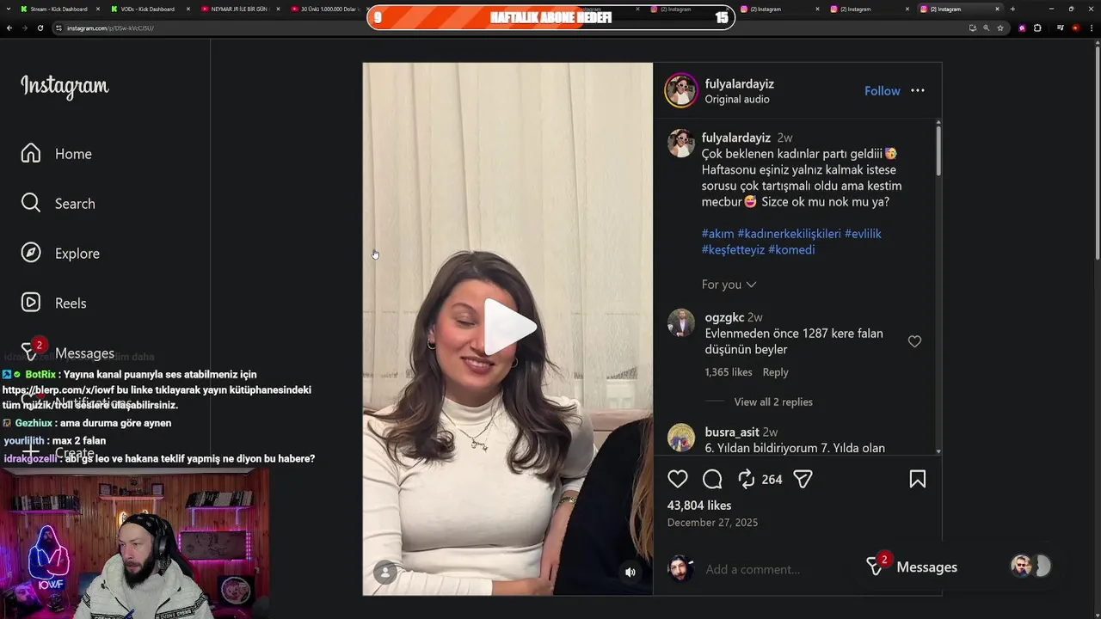The width and height of the screenshot is (1101, 619).
Task: Open Search in the left sidebar
Action: click(58, 203)
